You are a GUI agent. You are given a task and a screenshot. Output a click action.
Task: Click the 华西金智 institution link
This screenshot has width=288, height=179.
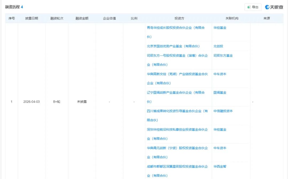pyautogui.click(x=220, y=166)
